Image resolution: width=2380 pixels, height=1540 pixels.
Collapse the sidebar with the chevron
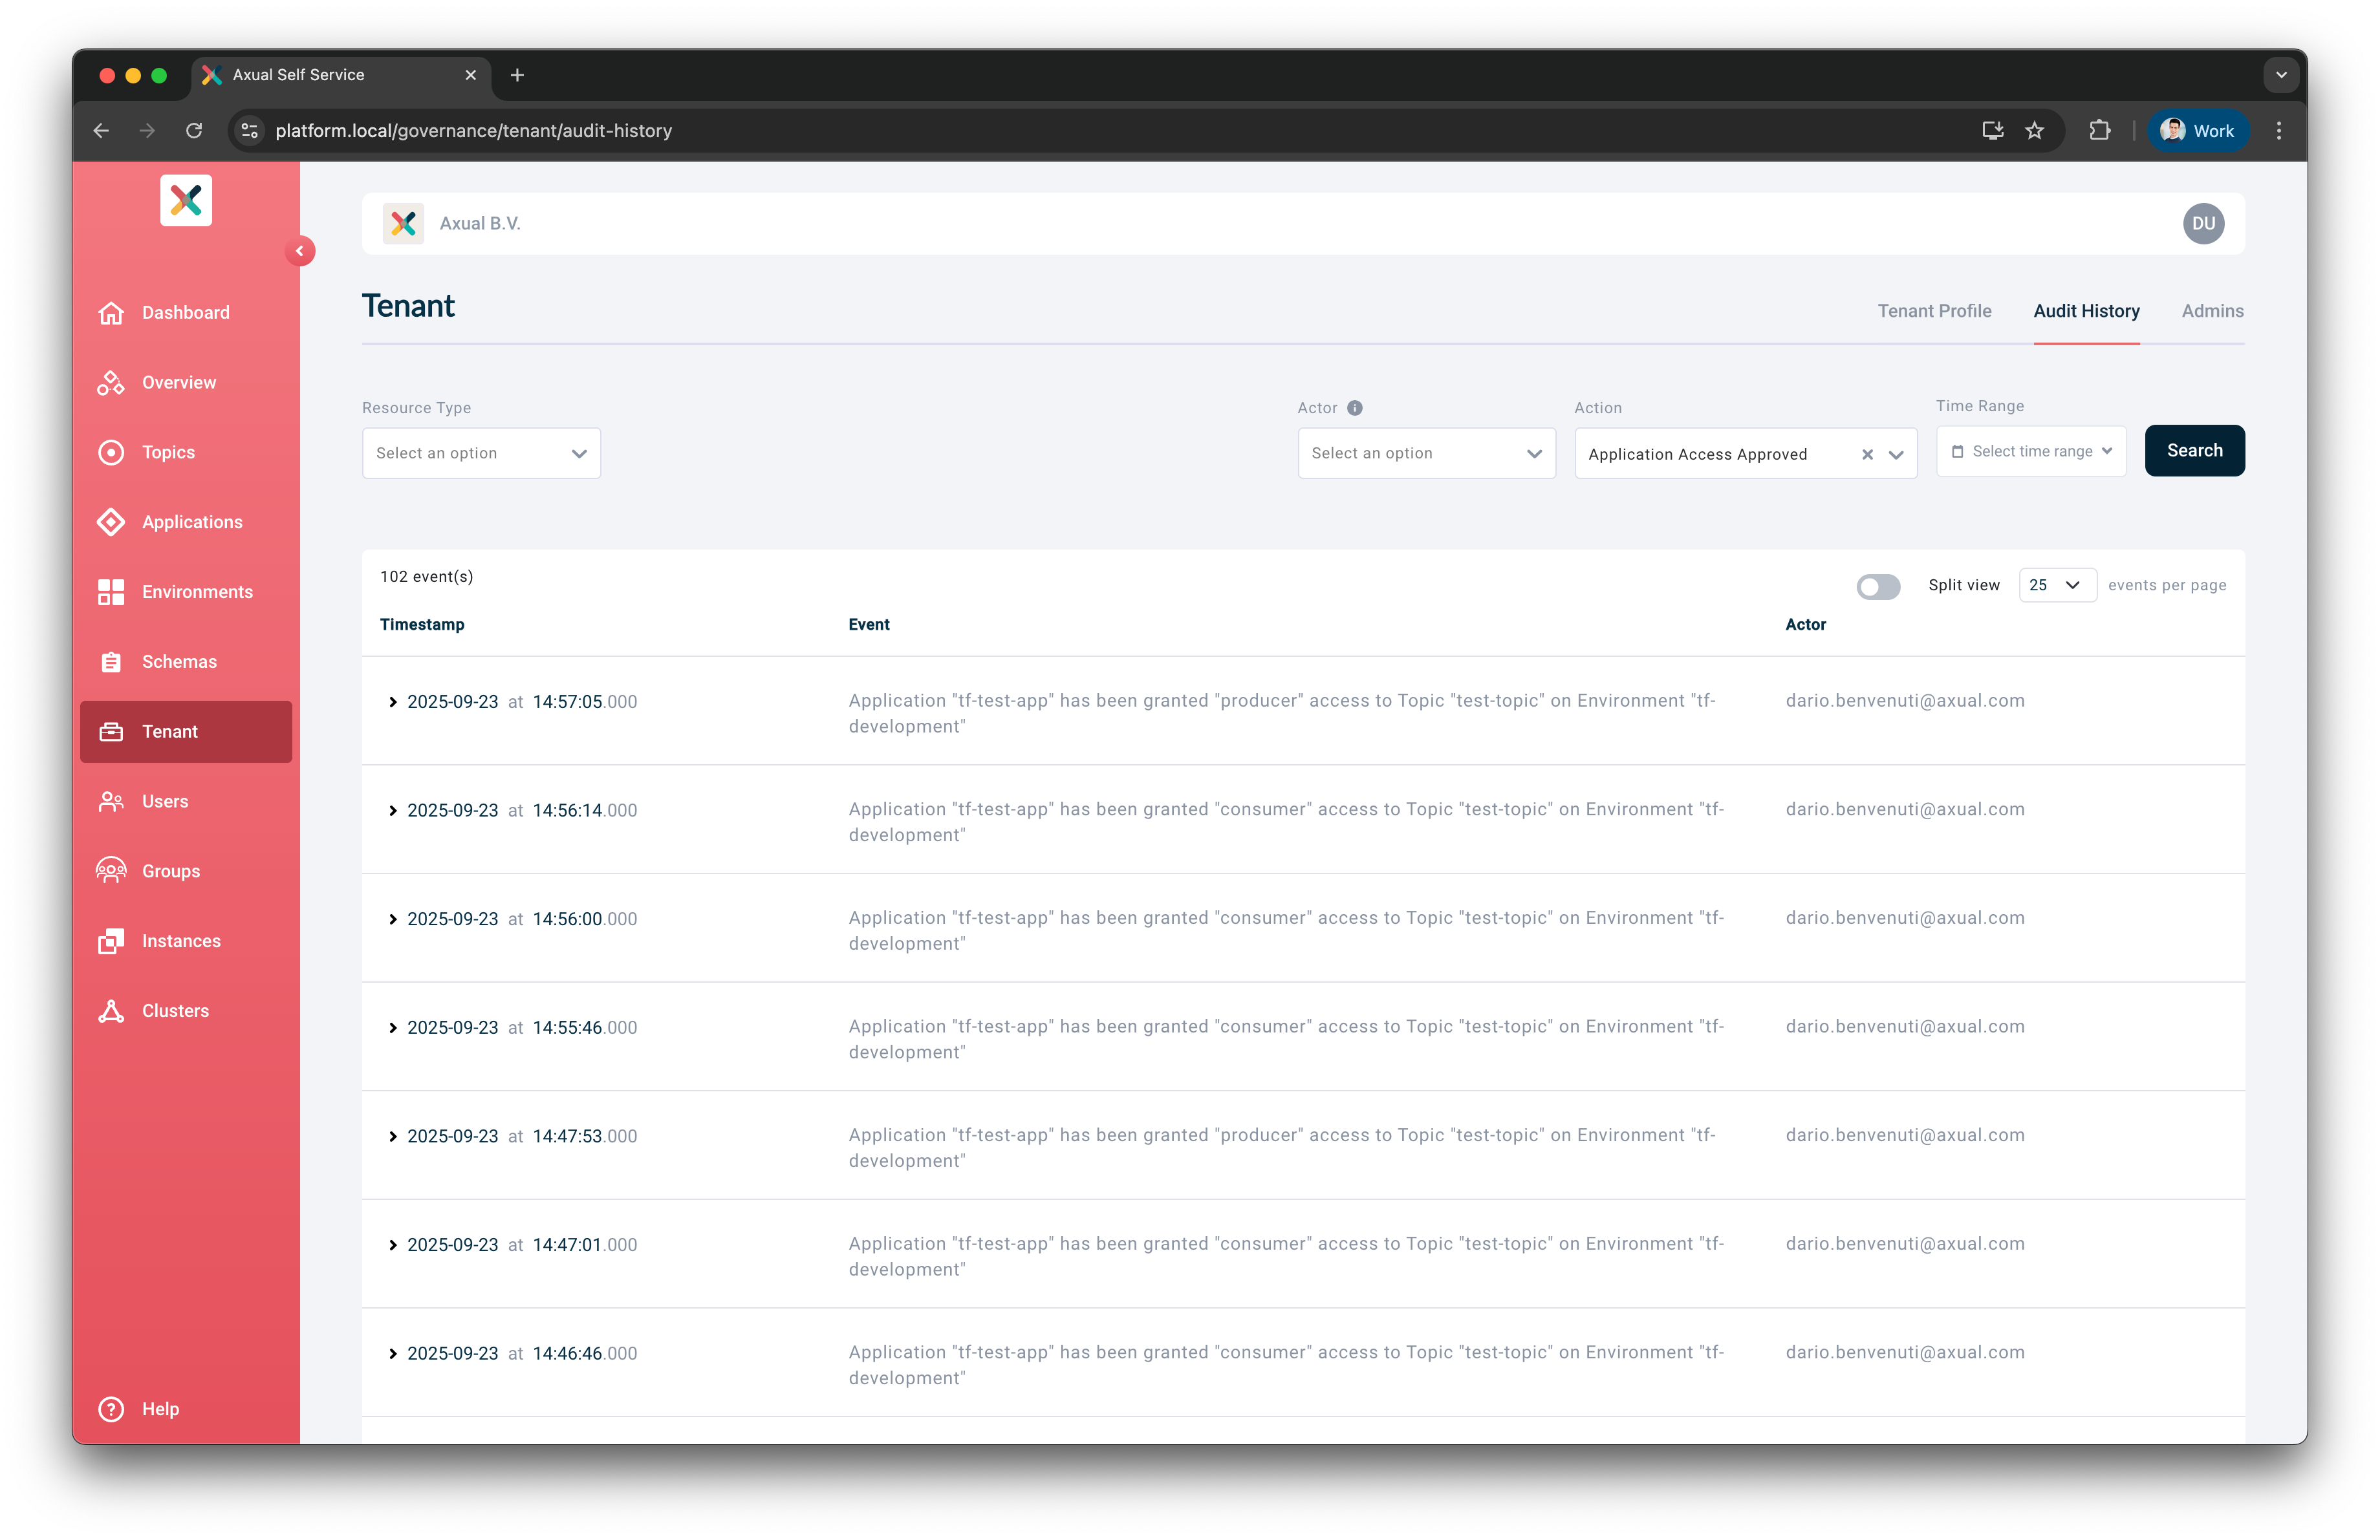(x=301, y=250)
